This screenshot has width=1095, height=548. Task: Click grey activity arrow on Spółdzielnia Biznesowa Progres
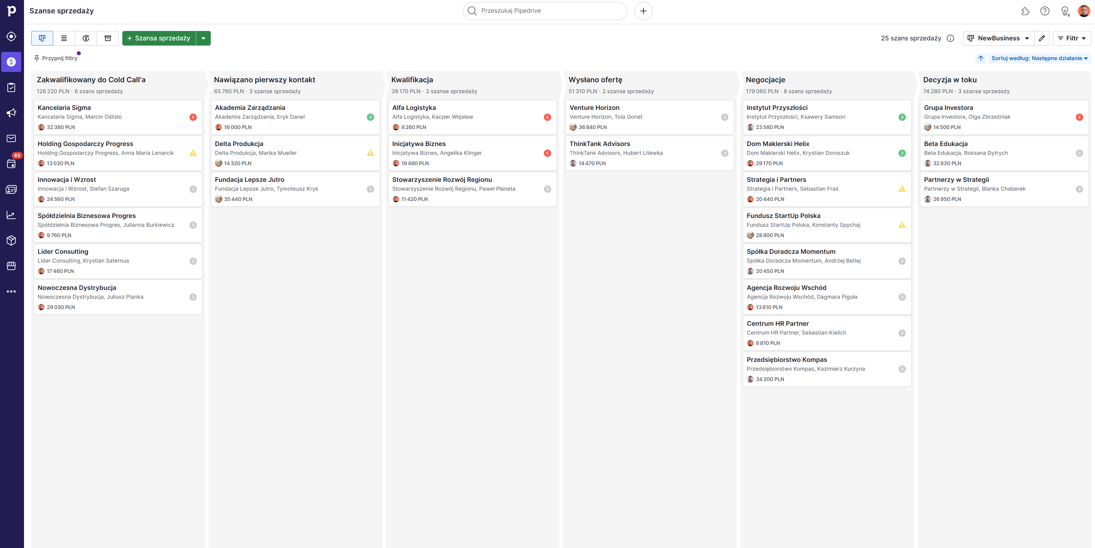pos(193,225)
